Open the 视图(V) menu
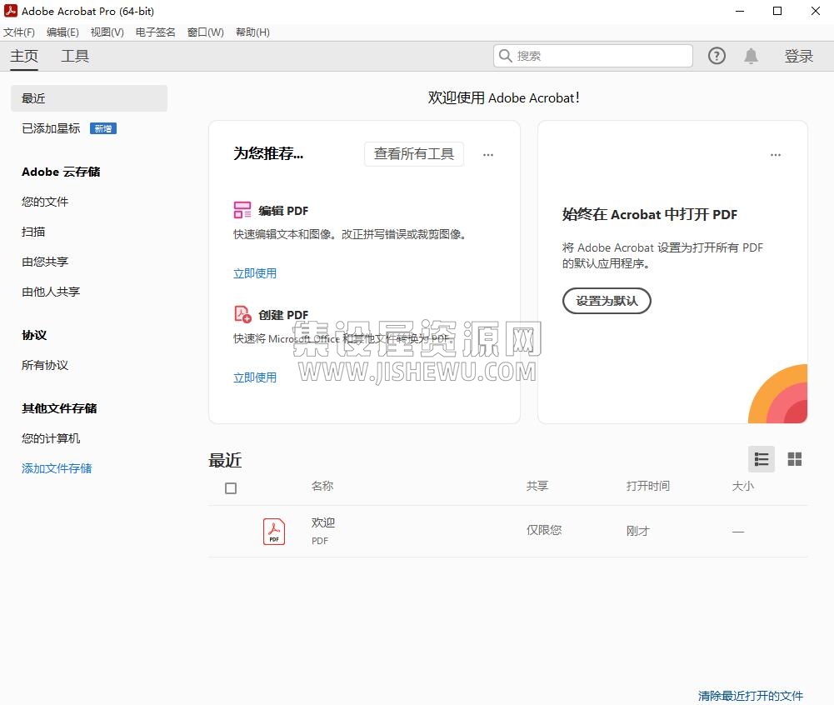834x705 pixels. [x=107, y=32]
